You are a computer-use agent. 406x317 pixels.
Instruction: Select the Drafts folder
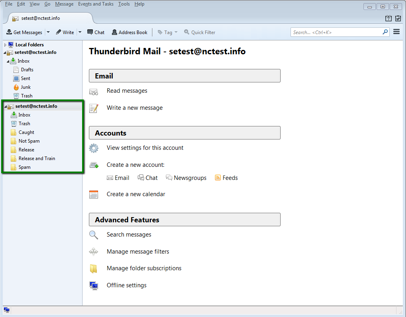(27, 70)
